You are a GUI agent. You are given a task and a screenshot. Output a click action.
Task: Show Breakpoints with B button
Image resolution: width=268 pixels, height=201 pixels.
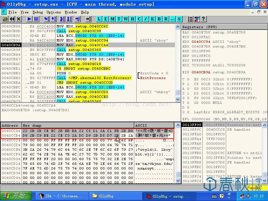click(159, 19)
